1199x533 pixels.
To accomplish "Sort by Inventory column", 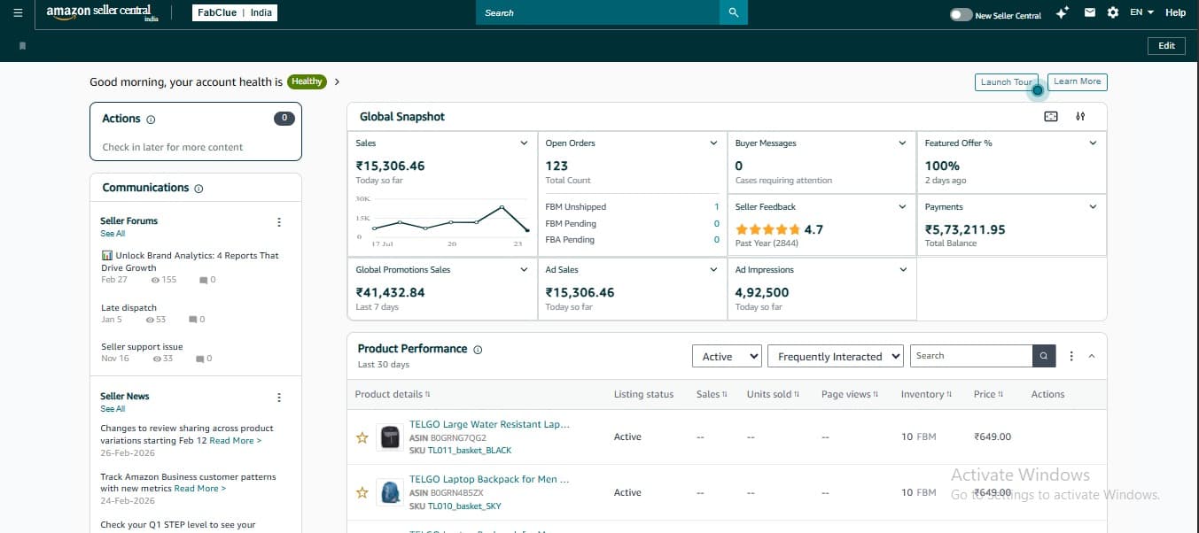I will [927, 395].
